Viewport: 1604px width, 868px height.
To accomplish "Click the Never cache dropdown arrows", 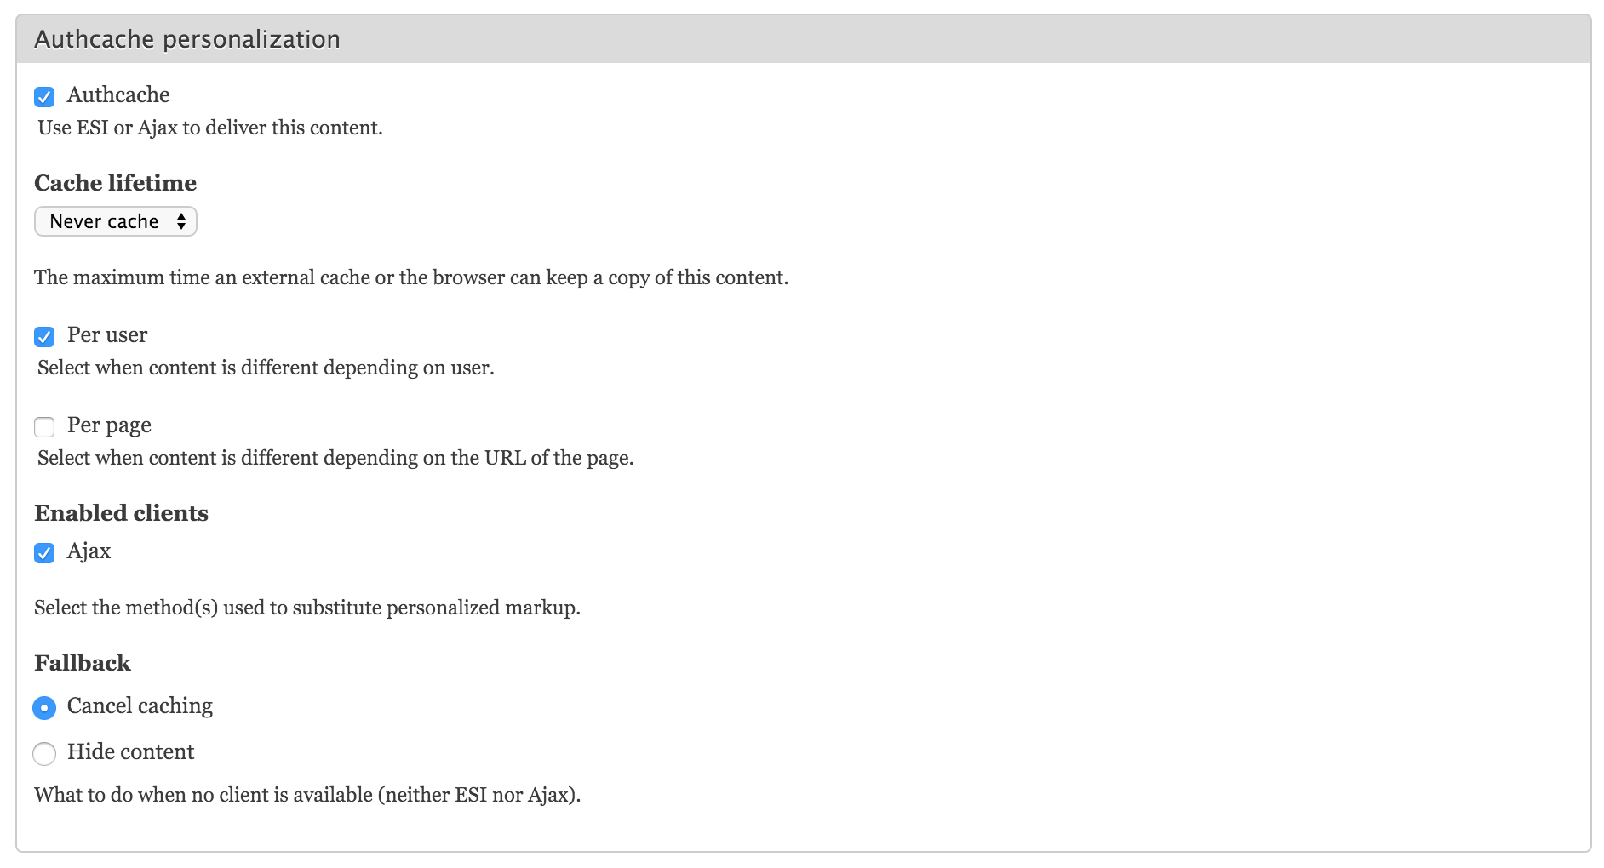I will tap(181, 221).
